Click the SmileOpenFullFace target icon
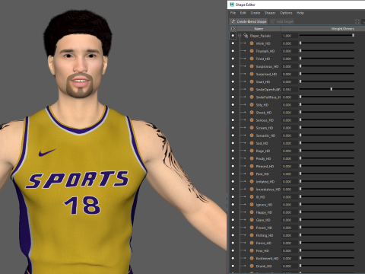Viewport: 365px width, 274px height. (252, 89)
